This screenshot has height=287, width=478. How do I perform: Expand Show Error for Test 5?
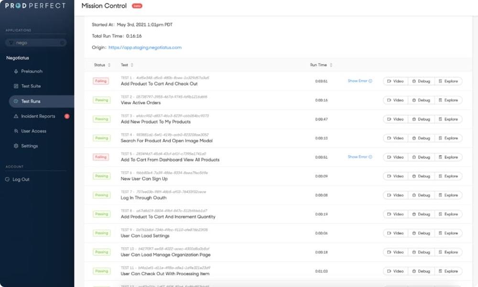[360, 157]
